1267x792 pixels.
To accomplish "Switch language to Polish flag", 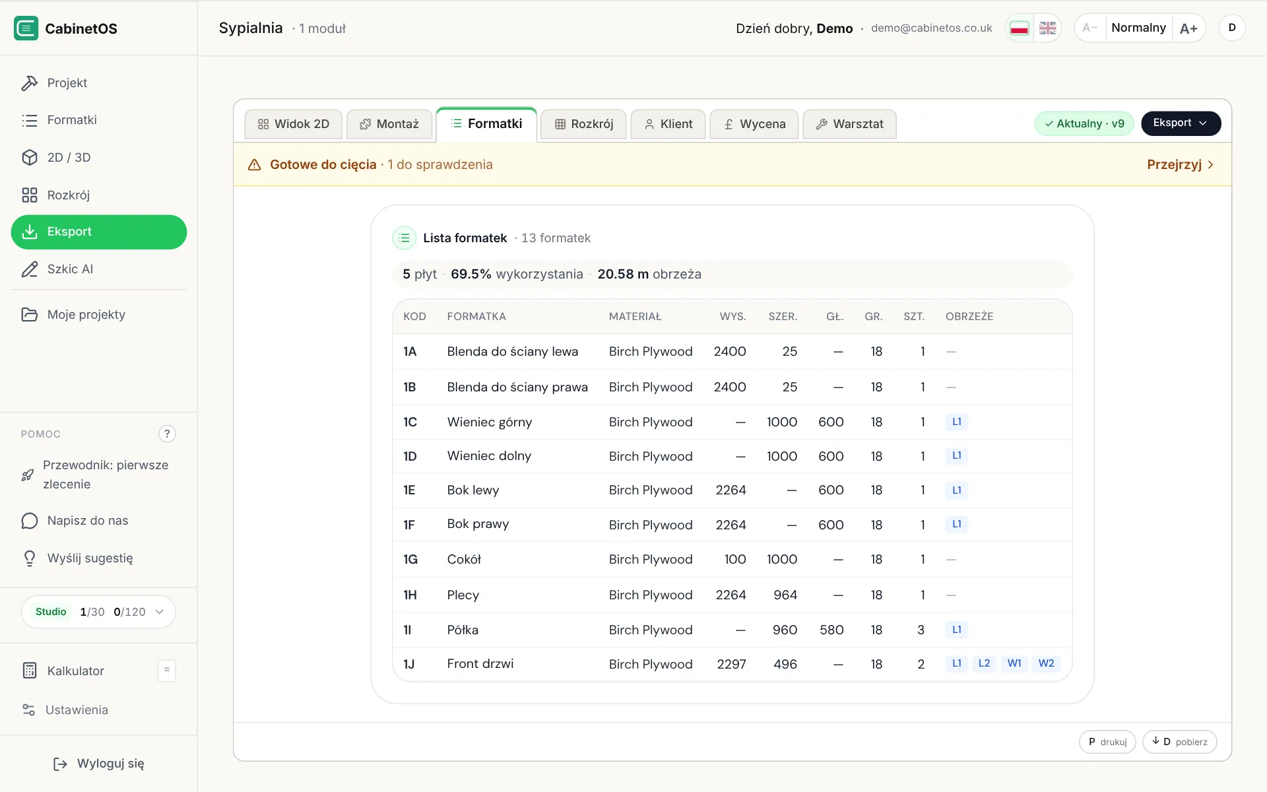I will [1020, 28].
